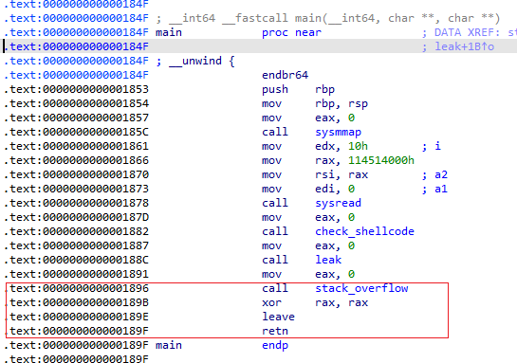This screenshot has width=517, height=363.
Task: Click the address .text:0000000000001854
Action: pos(76,103)
